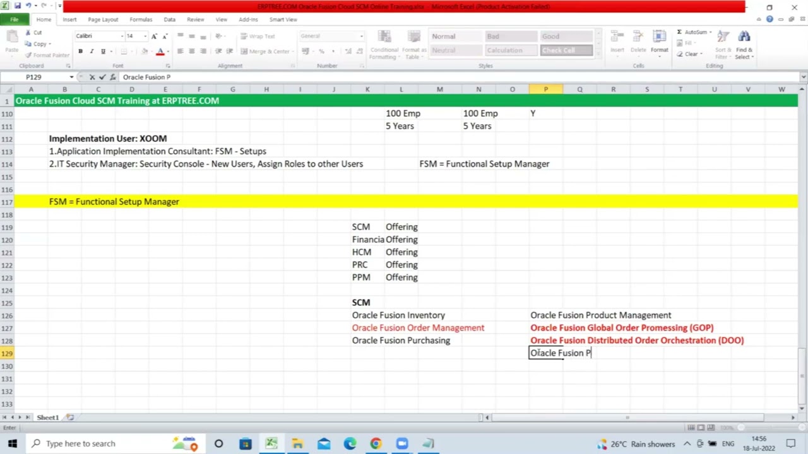Screen dimensions: 808x454
Task: Open the font name Calibri dropdown
Action: pos(122,36)
